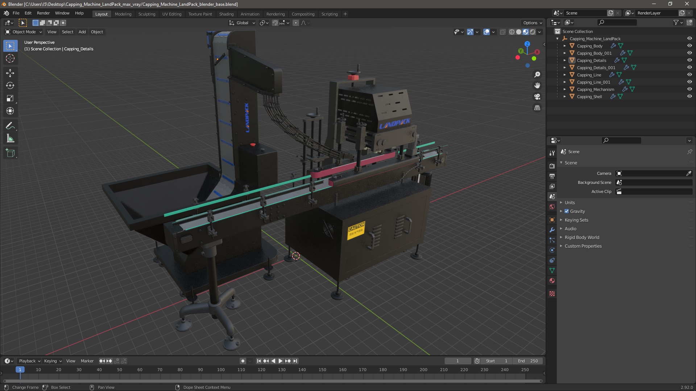This screenshot has width=696, height=391.
Task: Click frame 100 on timeline ruler
Action: click(221, 370)
